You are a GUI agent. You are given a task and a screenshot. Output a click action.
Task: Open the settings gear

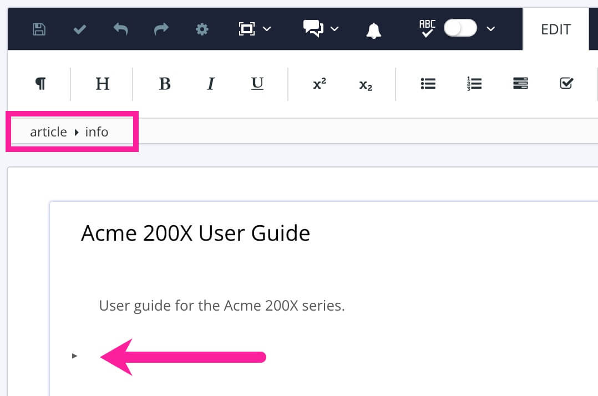[x=202, y=29]
